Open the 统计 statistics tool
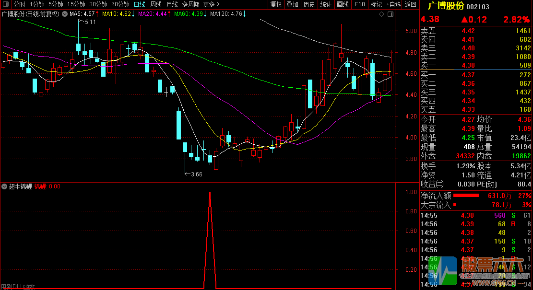Image resolution: width=533 pixels, height=290 pixels. tap(326, 4)
